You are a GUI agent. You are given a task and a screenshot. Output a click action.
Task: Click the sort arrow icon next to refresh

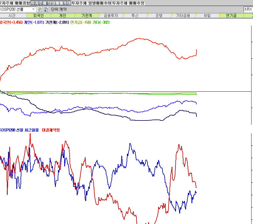tap(46, 9)
